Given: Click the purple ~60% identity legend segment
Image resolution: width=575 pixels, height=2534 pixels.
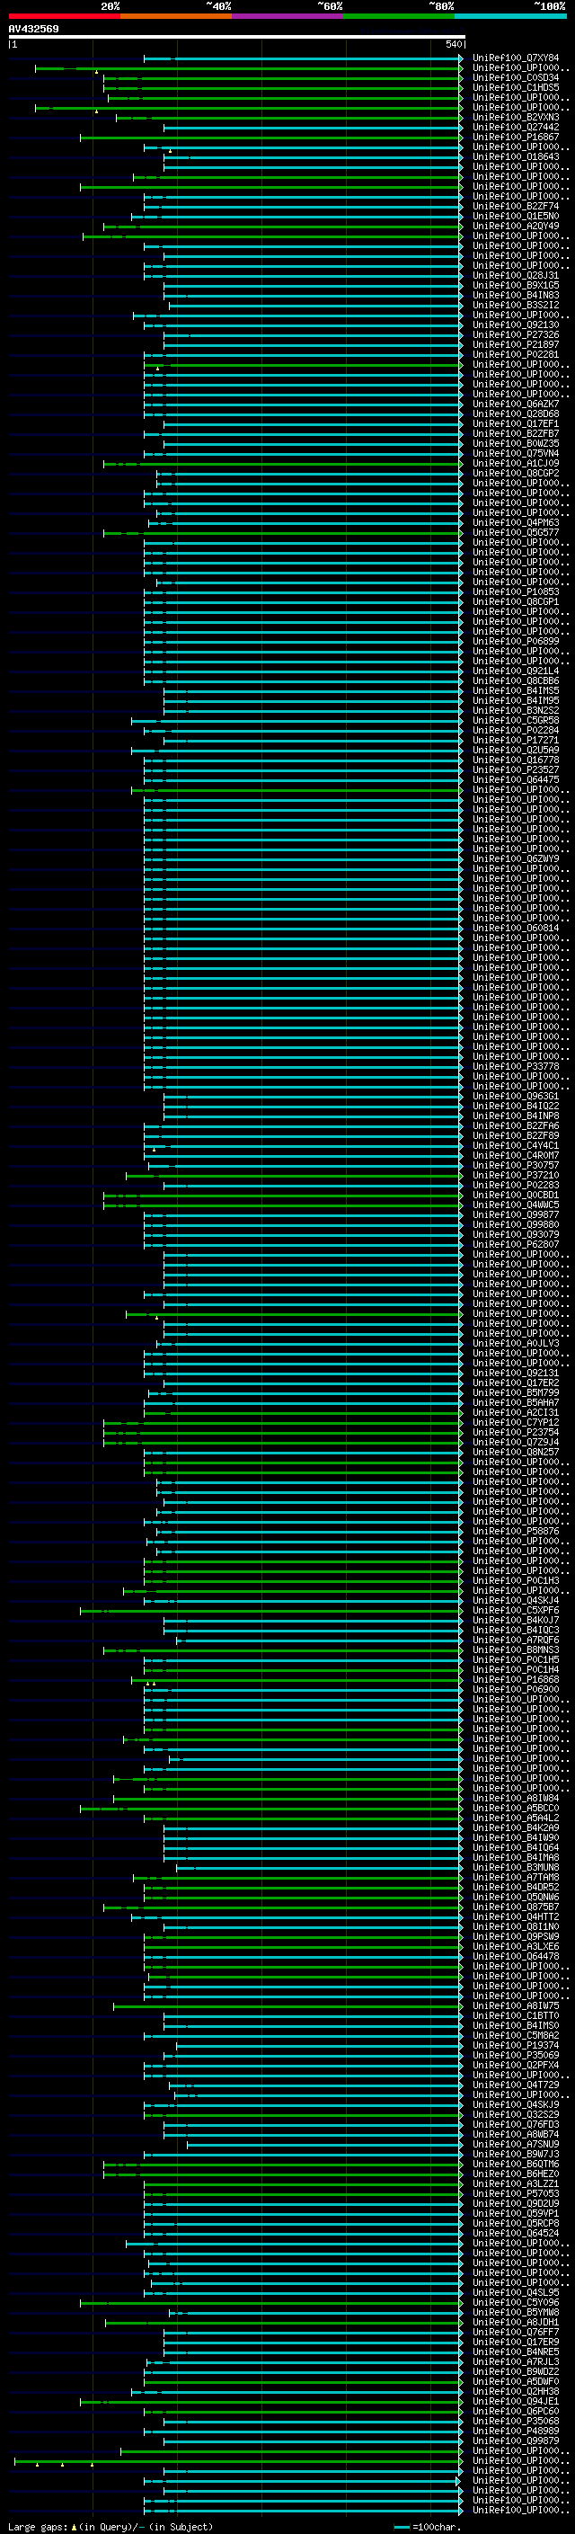Looking at the screenshot, I should point(287,17).
